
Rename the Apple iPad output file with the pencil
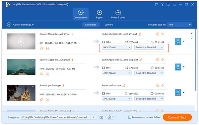pyautogui.click(x=141, y=60)
